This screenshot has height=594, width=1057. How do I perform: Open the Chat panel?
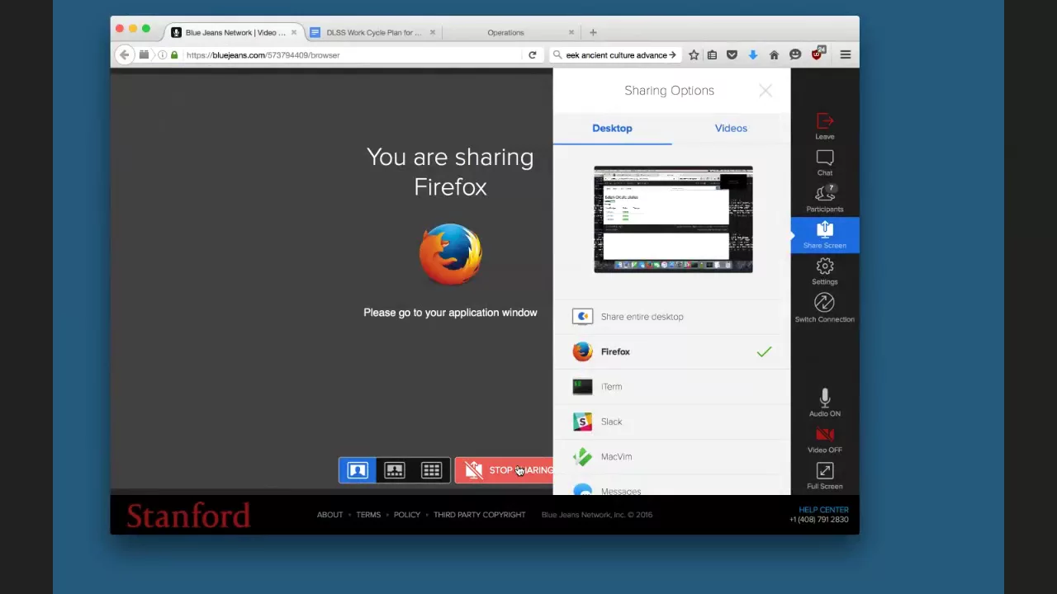(824, 163)
